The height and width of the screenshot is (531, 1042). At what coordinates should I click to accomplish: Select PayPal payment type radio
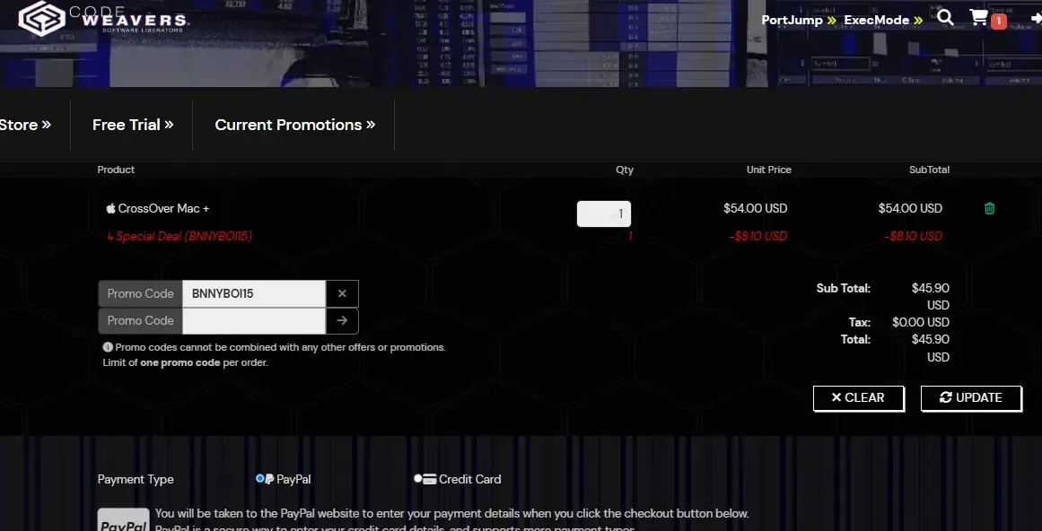(260, 478)
